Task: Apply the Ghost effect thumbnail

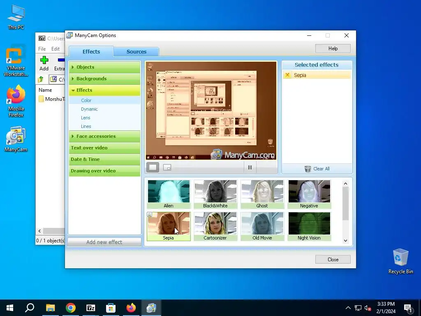Action: (262, 194)
